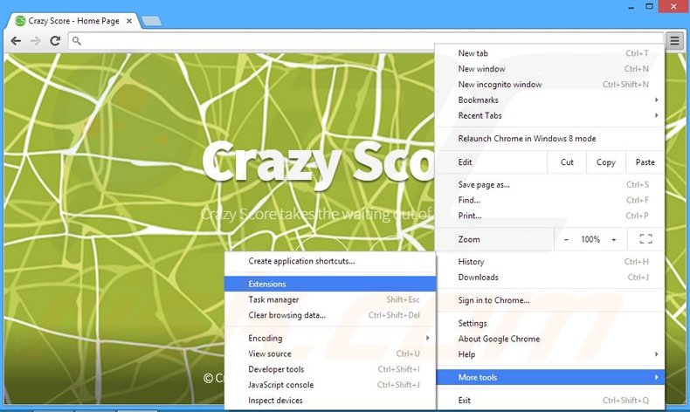Click the search magnifier in the address bar

pyautogui.click(x=77, y=41)
